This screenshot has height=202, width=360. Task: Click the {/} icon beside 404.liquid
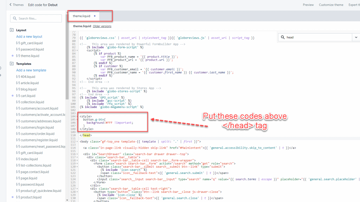[x=18, y=76]
